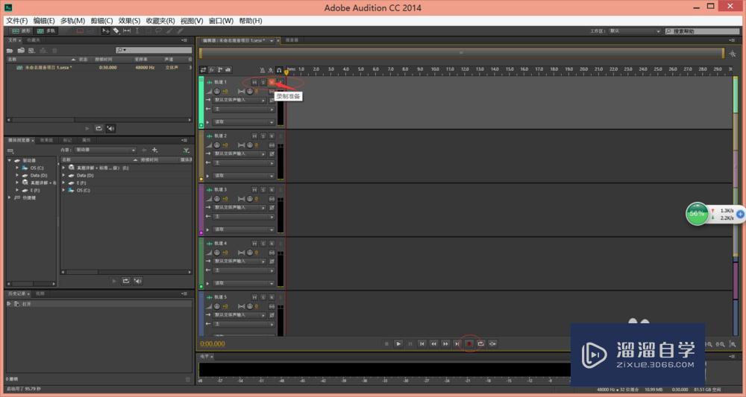Click Inputs/Outputs icon above tracks
The image size is (746, 397).
pyautogui.click(x=203, y=70)
